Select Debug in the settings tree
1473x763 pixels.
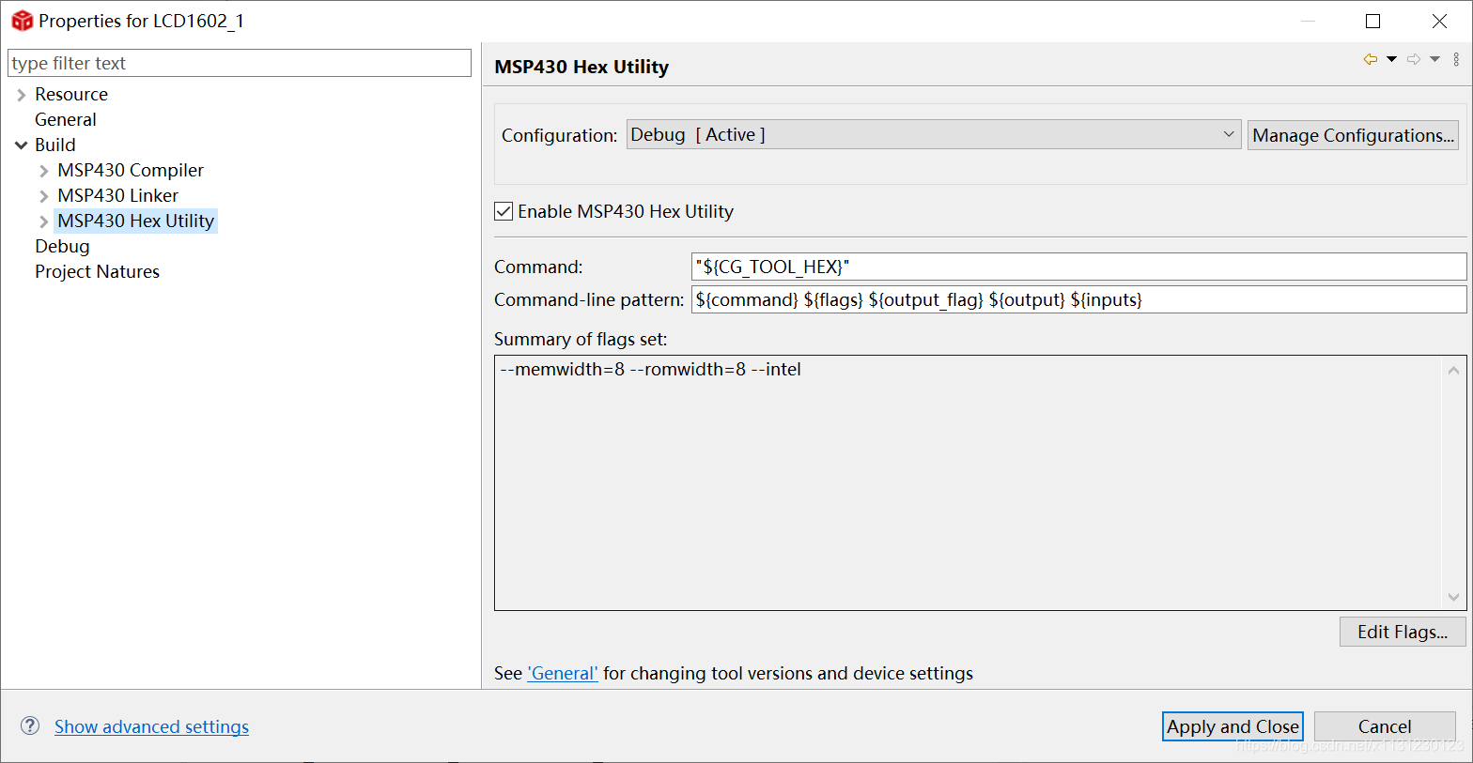(x=62, y=246)
